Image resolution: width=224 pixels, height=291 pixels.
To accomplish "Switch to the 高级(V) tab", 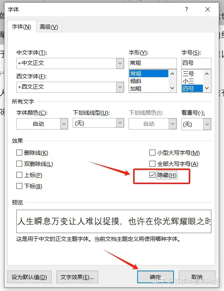I will coord(49,27).
